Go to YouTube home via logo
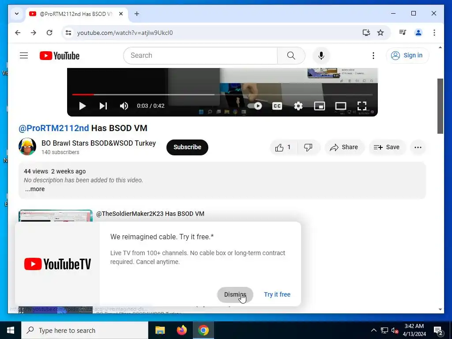452x339 pixels. click(x=60, y=56)
